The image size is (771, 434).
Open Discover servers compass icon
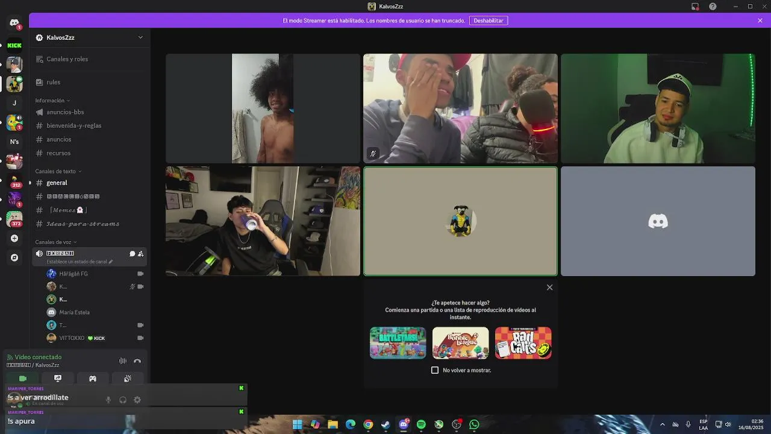point(14,257)
